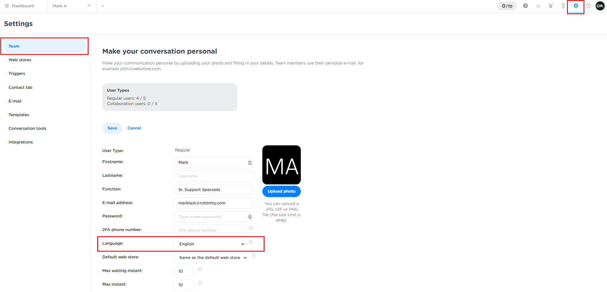Image resolution: width=607 pixels, height=292 pixels.
Task: Click info icon beside Max waiting instant
Action: coord(200,269)
